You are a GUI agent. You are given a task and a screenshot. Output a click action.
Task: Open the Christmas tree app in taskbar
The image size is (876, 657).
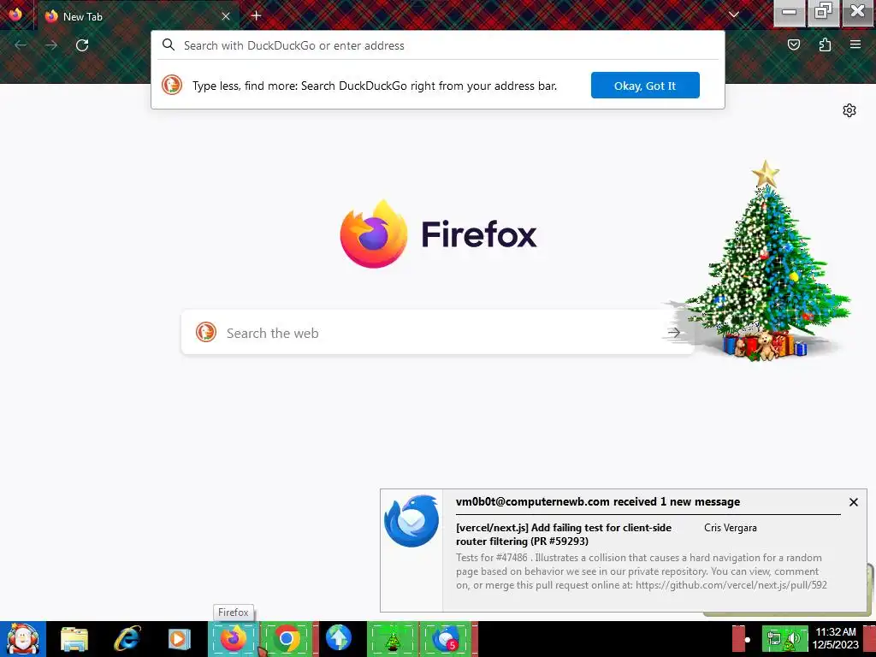(393, 639)
